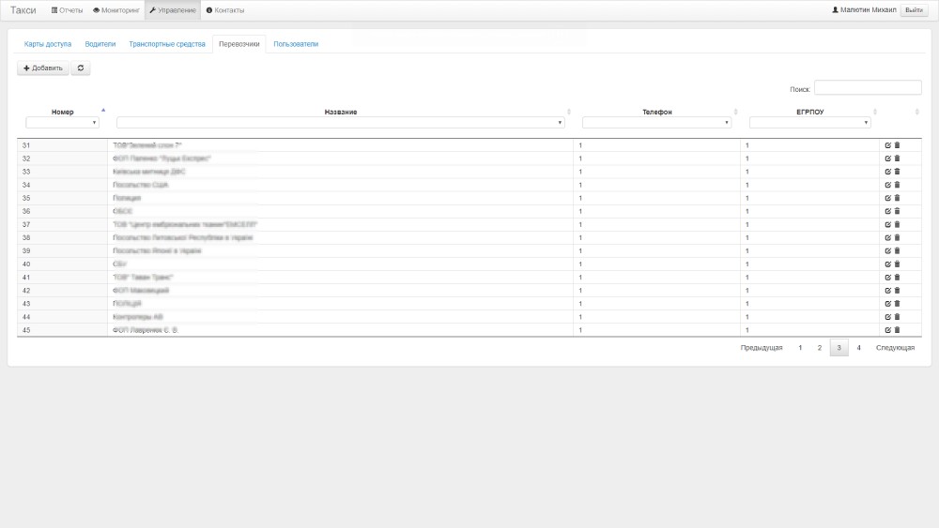Click the edit icon in row 31
The height and width of the screenshot is (528, 939).
pos(888,145)
